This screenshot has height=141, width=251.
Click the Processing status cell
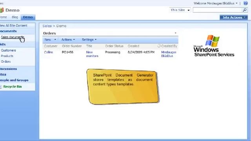click(113, 52)
